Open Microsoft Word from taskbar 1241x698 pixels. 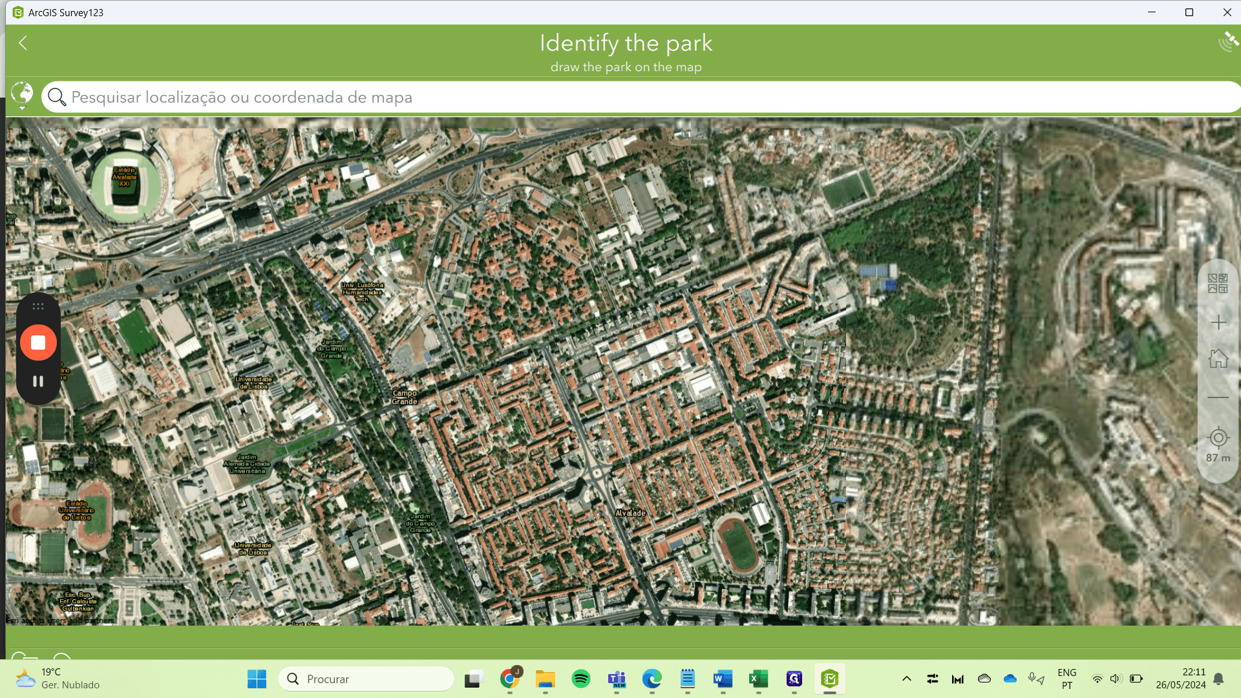tap(723, 679)
